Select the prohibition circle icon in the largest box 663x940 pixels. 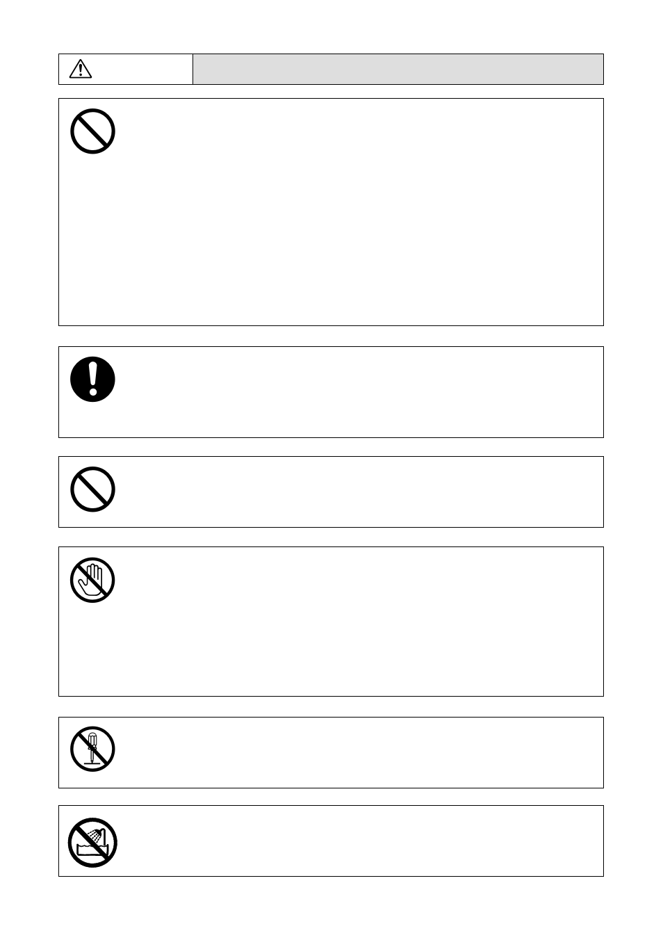(x=92, y=131)
